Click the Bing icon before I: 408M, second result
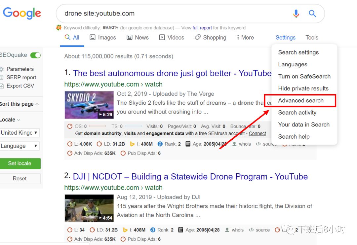This screenshot has width=357, height=245. pyautogui.click(x=125, y=230)
